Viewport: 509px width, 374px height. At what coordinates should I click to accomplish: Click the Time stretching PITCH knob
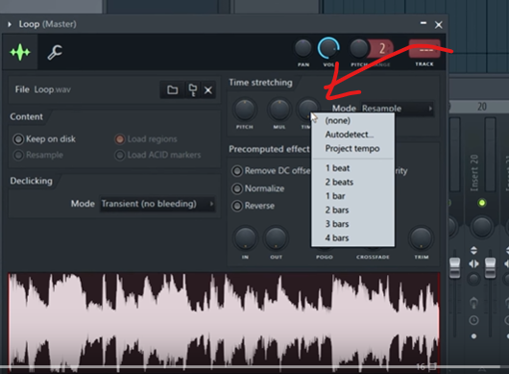pyautogui.click(x=245, y=110)
